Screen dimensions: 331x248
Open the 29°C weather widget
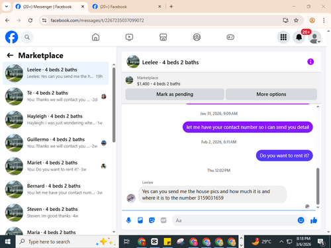pyautogui.click(x=261, y=241)
